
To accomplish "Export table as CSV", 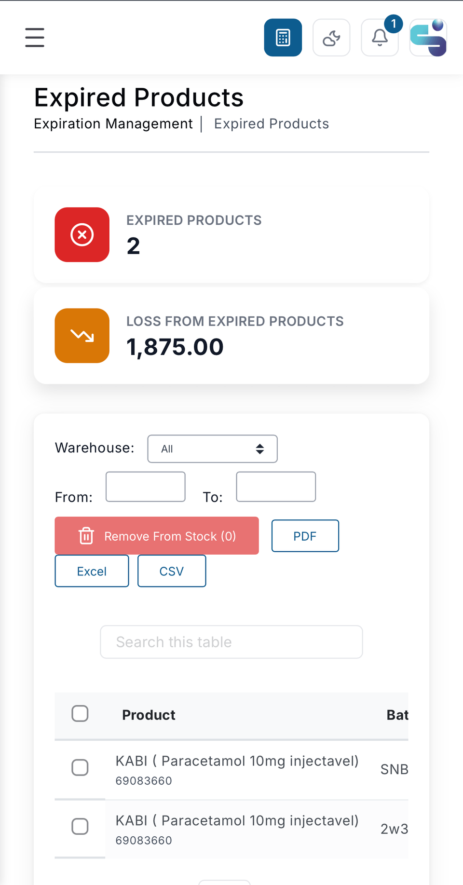I will (172, 571).
